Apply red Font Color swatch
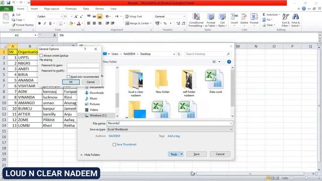This screenshot has width=322, height=181. [x=78, y=24]
